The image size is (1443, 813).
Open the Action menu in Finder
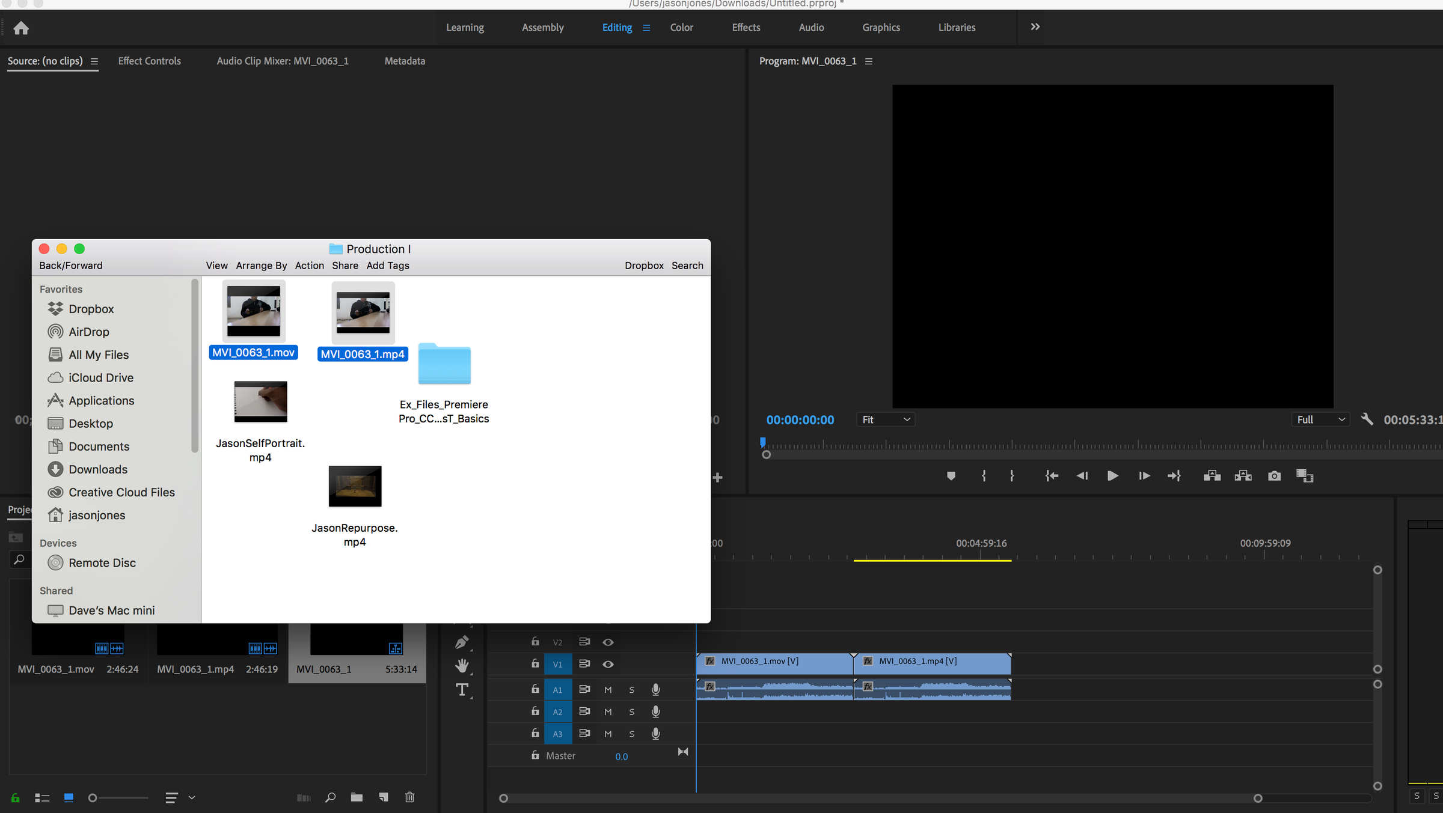coord(309,266)
